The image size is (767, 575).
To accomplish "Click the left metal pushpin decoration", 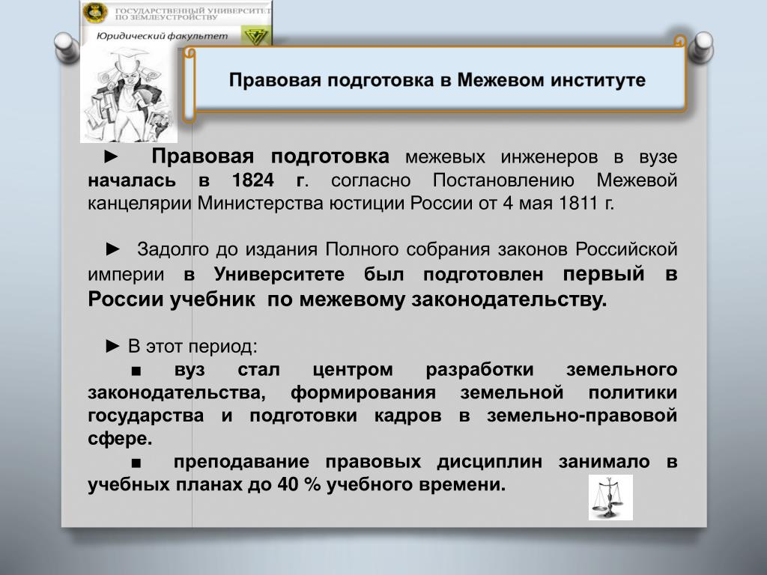I will (x=66, y=46).
